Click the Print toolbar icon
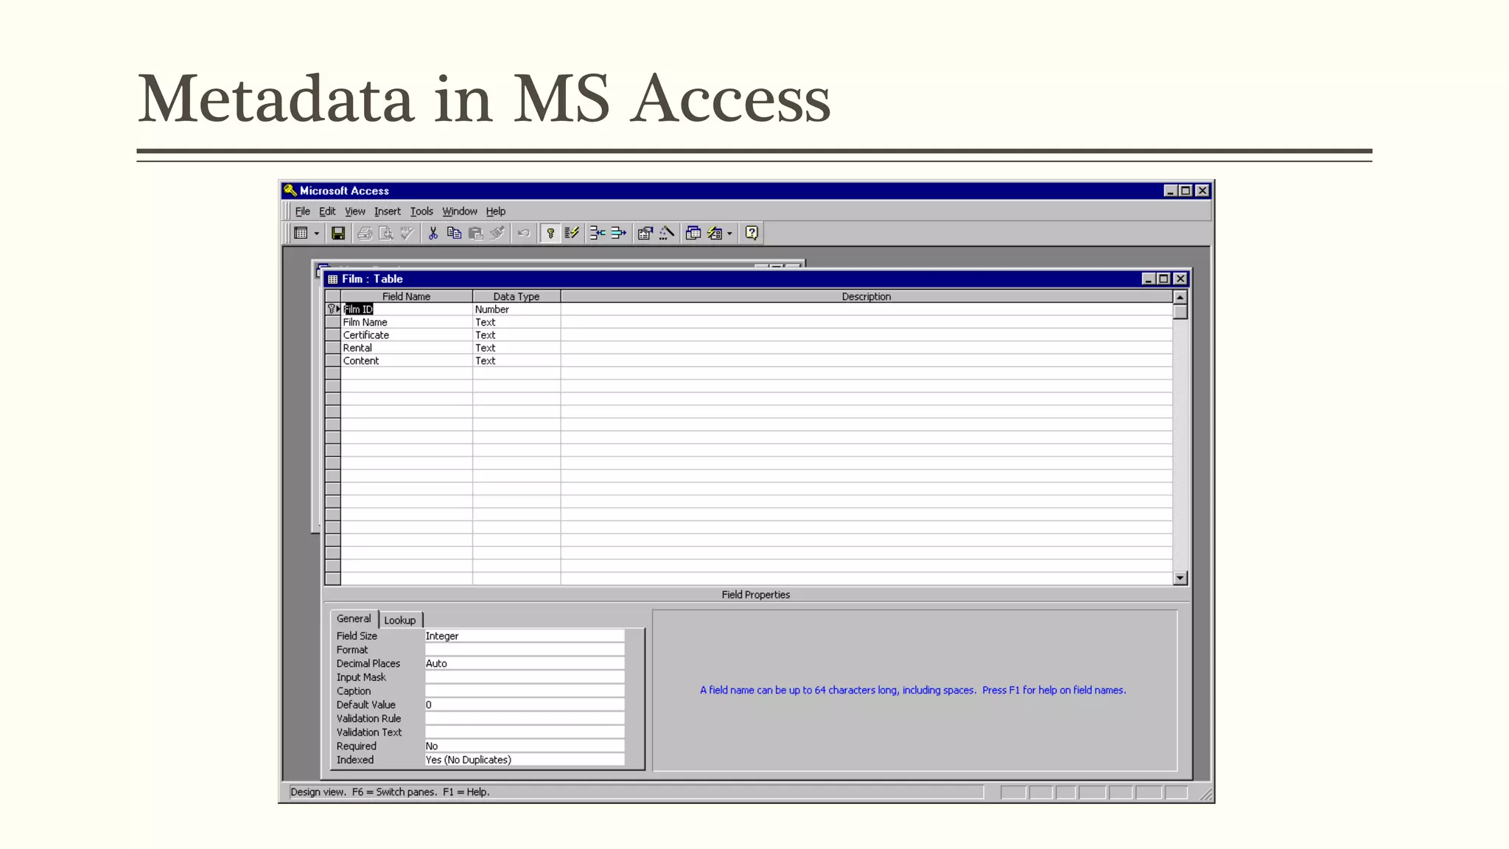 tap(364, 234)
